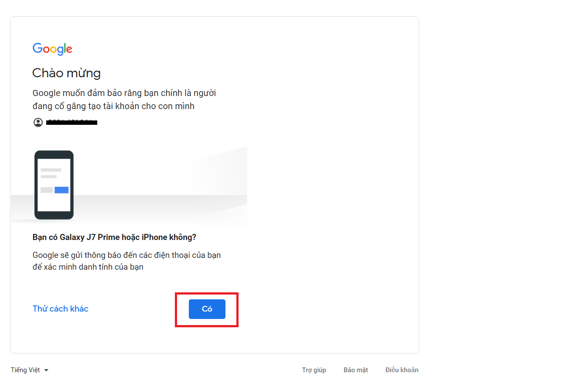580x384 pixels.
Task: Click inside the red highlighted button area
Action: coord(207,309)
